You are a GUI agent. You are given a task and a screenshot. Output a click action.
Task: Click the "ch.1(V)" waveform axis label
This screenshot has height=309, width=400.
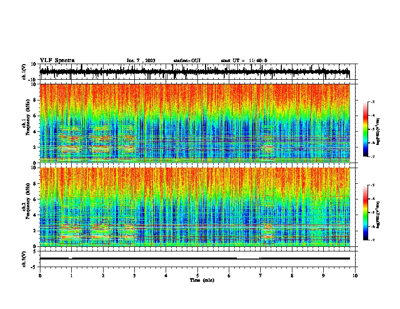[x=24, y=72]
